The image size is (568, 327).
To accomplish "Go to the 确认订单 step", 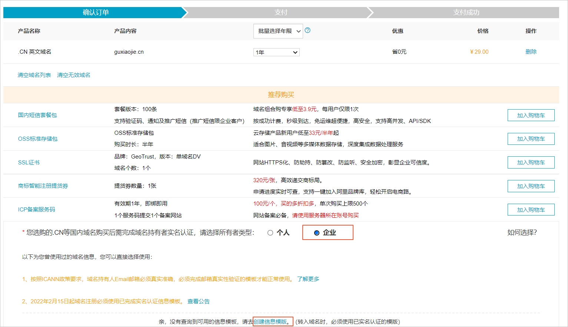I will [x=96, y=12].
